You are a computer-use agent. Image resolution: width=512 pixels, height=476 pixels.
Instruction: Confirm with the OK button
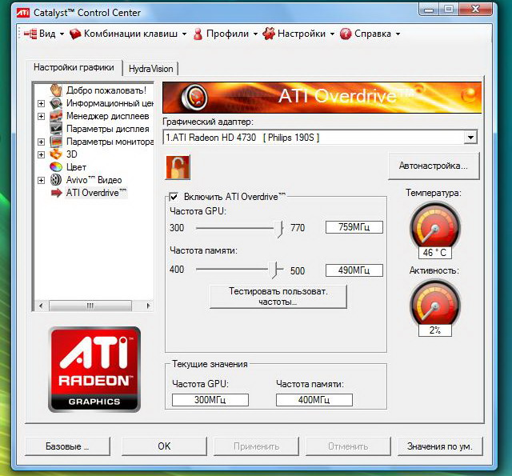164,446
